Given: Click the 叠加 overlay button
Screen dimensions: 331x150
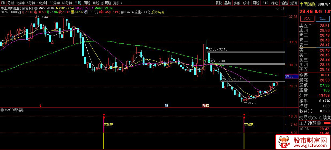Looking at the screenshot, I should pyautogui.click(x=228, y=3).
